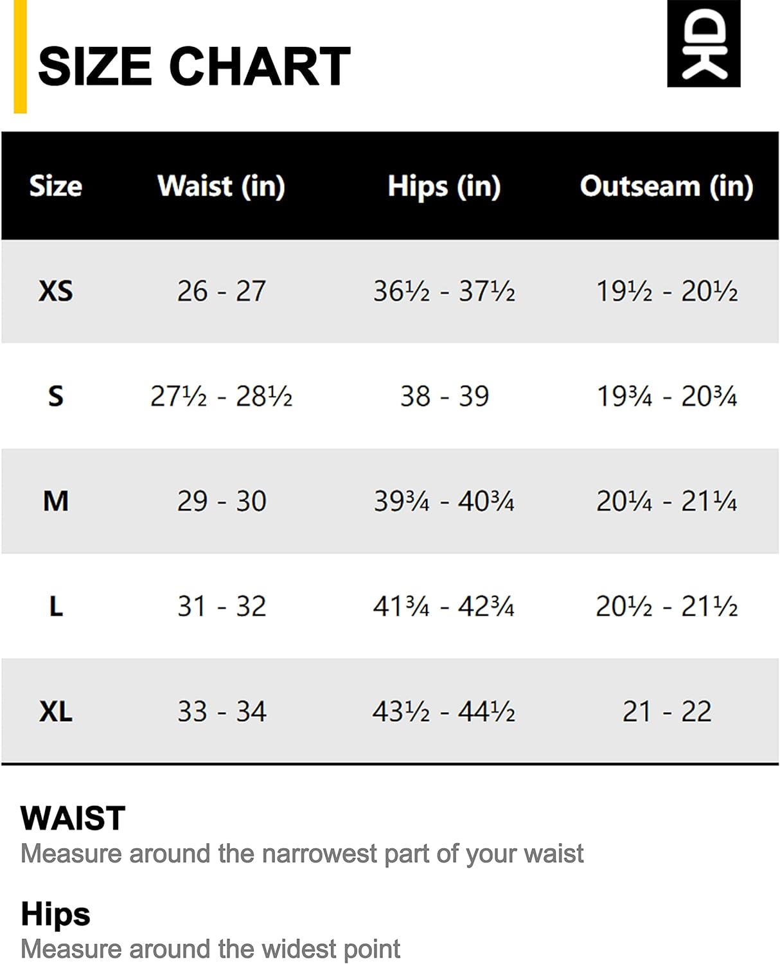780x964 pixels.
Task: Select the Size column header
Action: point(56,186)
